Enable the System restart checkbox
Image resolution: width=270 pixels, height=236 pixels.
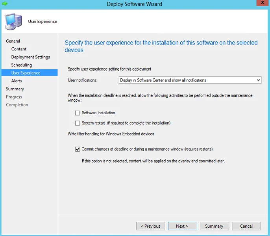78,123
